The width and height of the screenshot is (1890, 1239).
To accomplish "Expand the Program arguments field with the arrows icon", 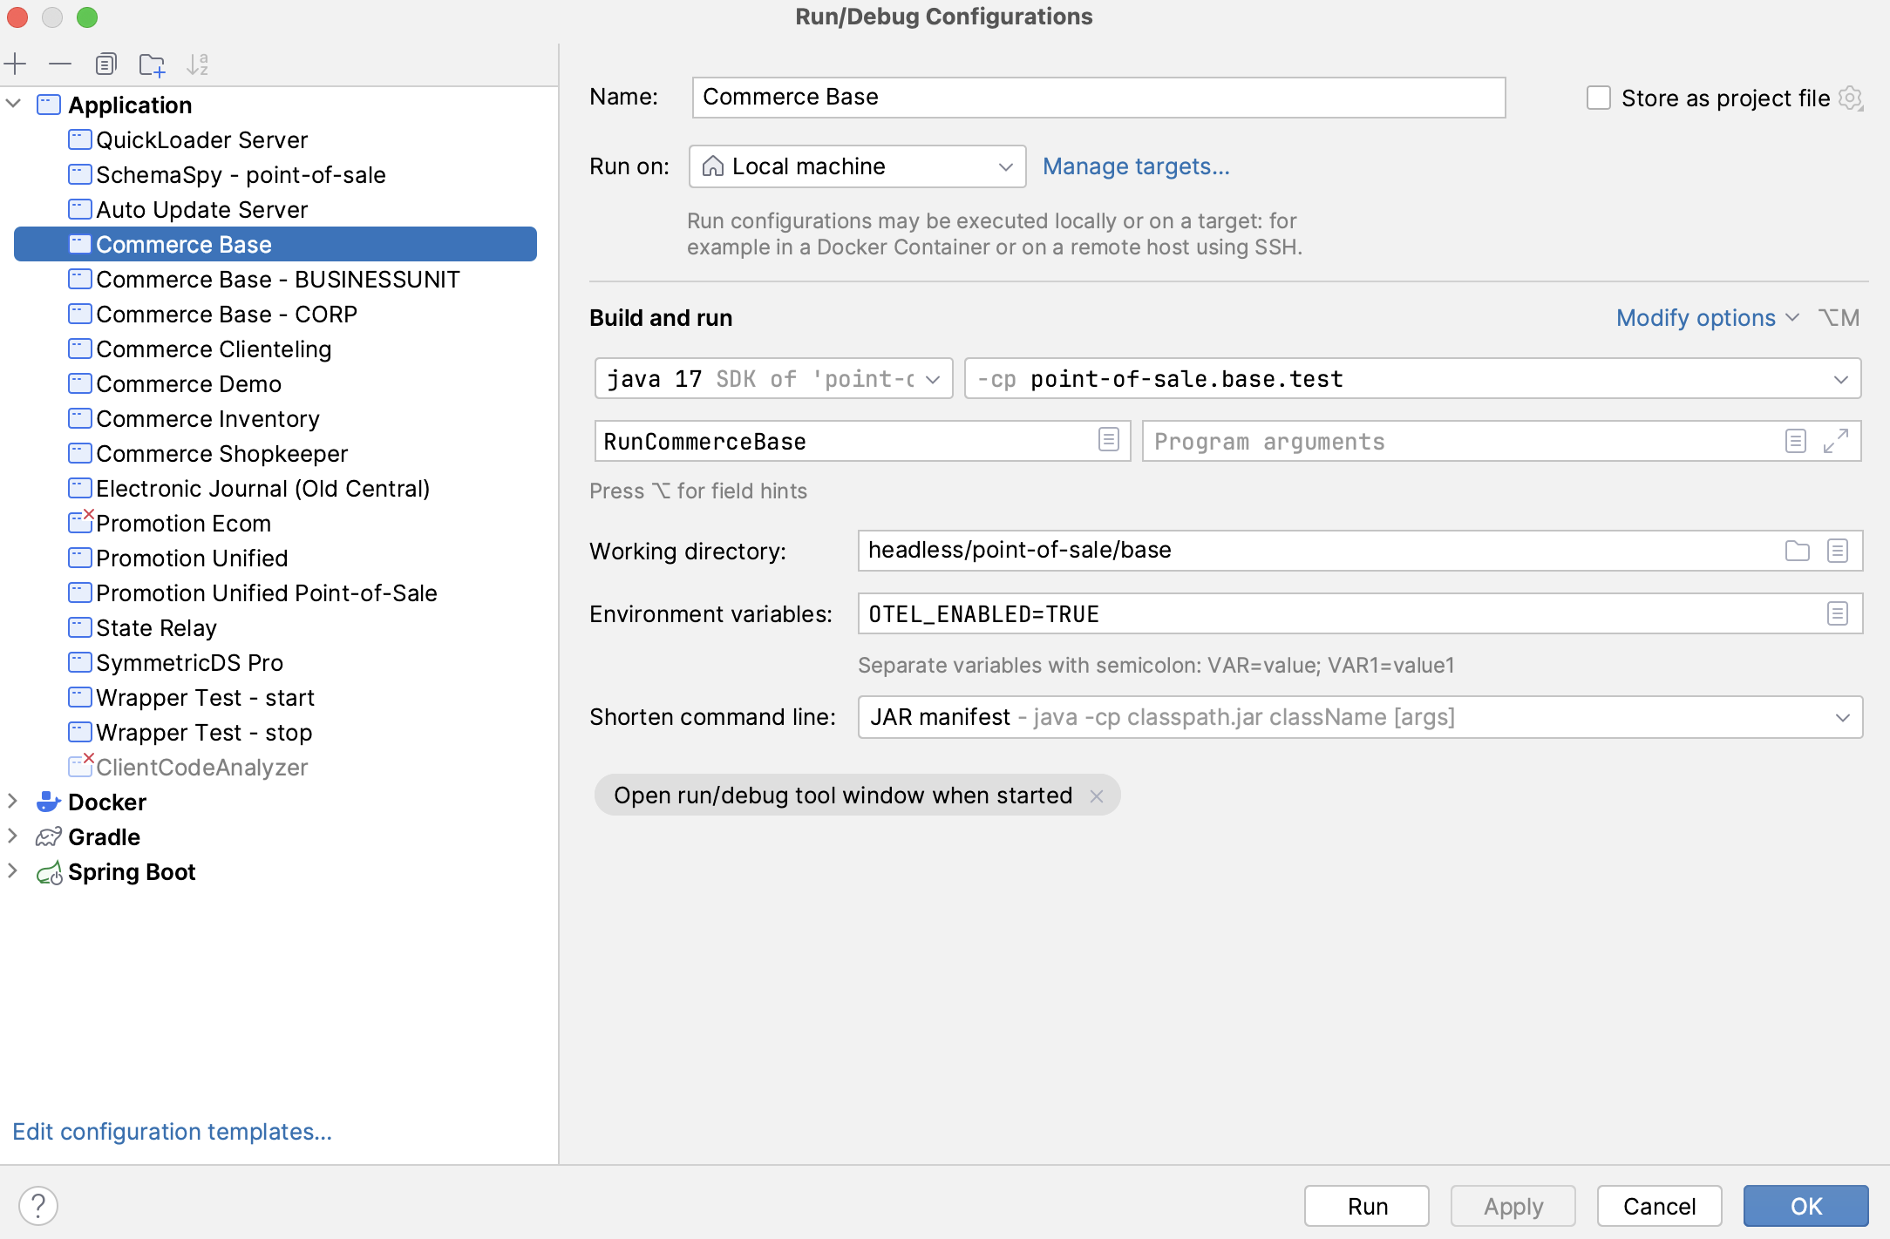I will [1835, 441].
